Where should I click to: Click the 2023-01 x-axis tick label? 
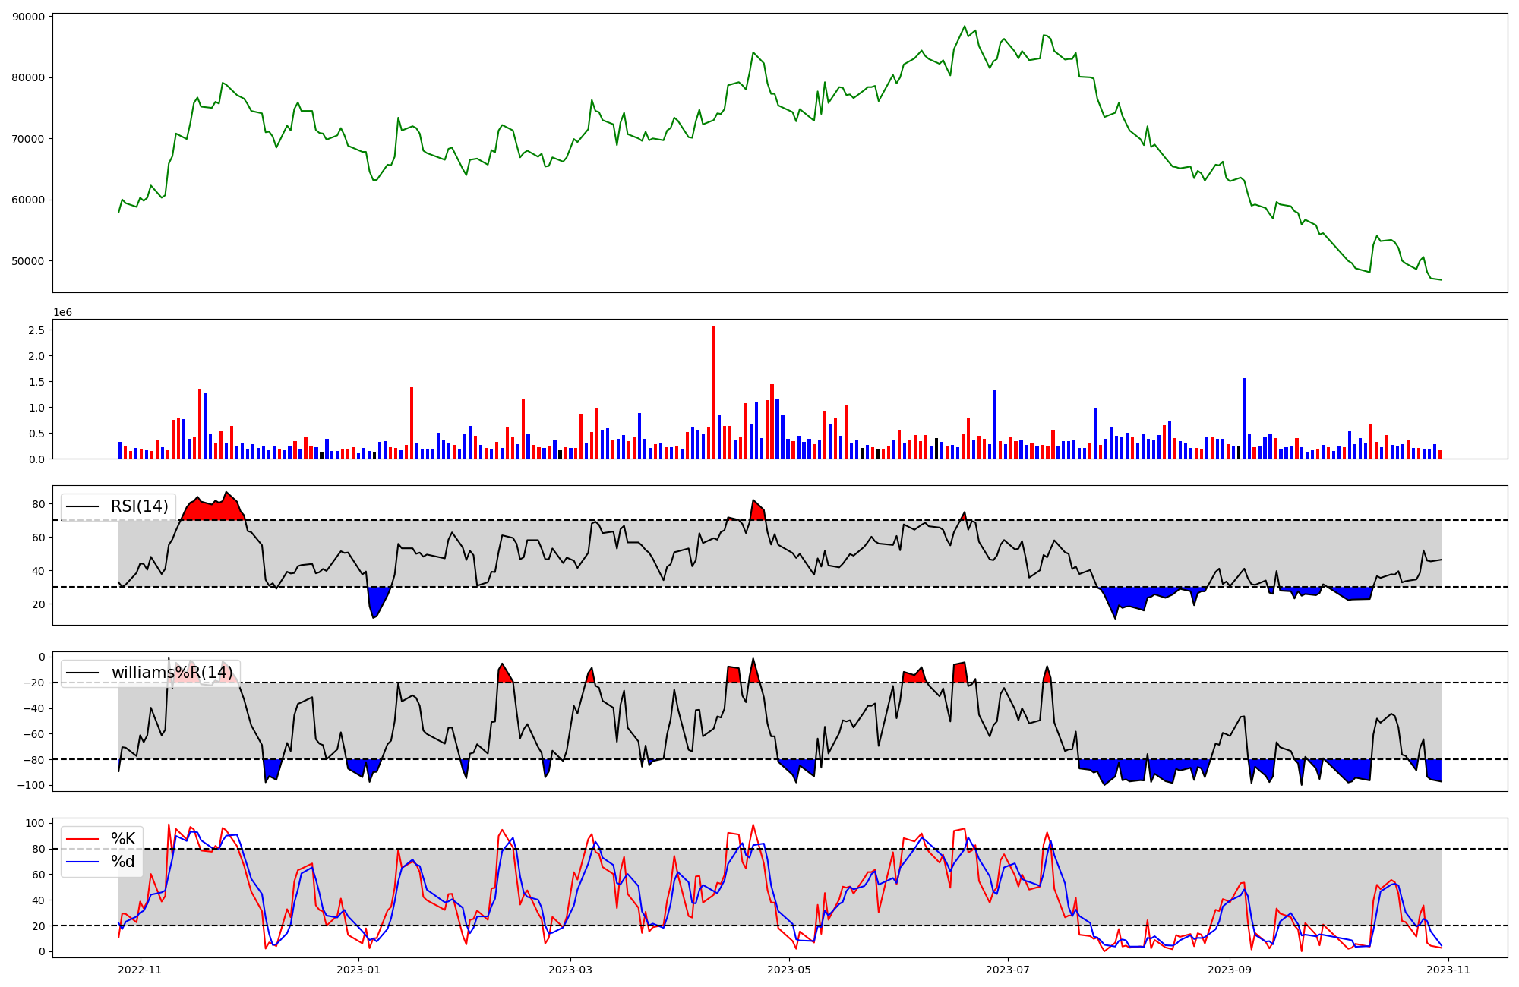click(x=358, y=970)
